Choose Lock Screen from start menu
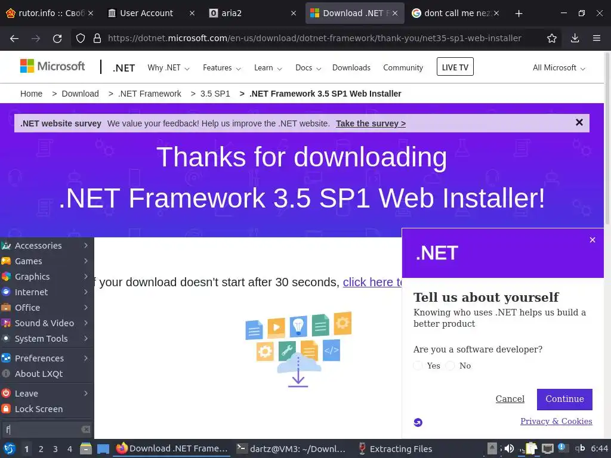The width and height of the screenshot is (611, 458). tap(46, 409)
